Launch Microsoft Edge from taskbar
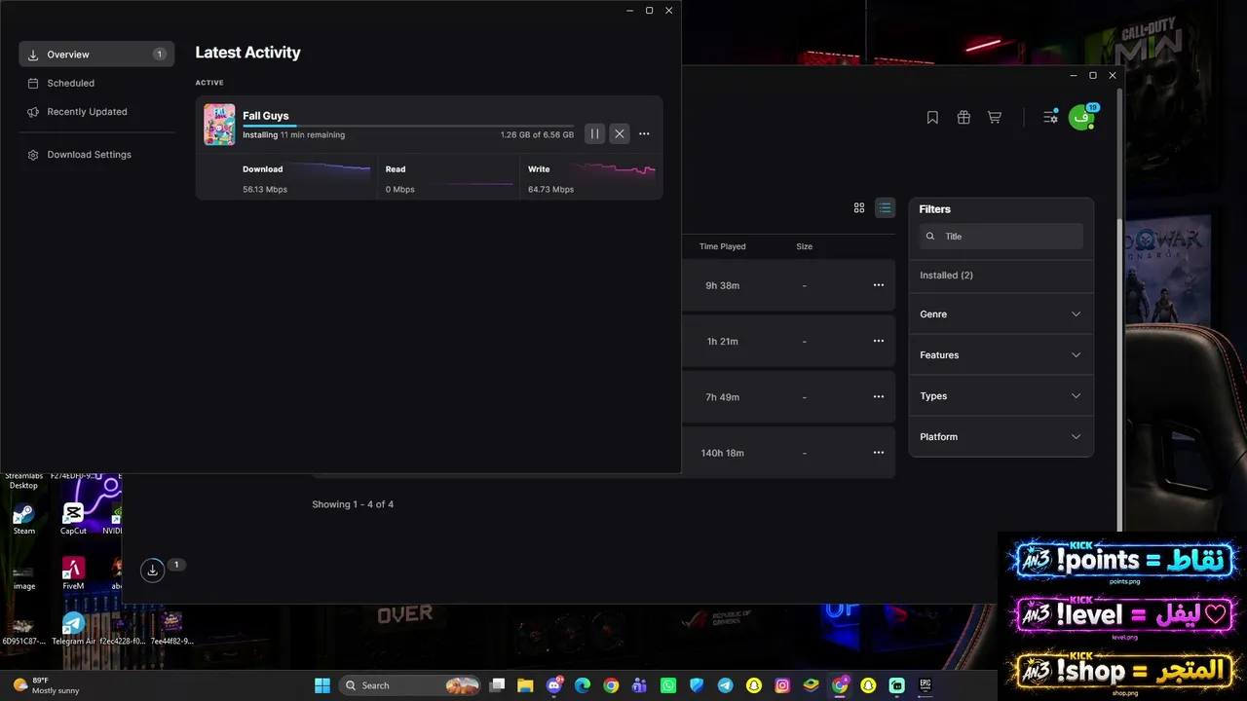The height and width of the screenshot is (701, 1247). click(x=583, y=685)
